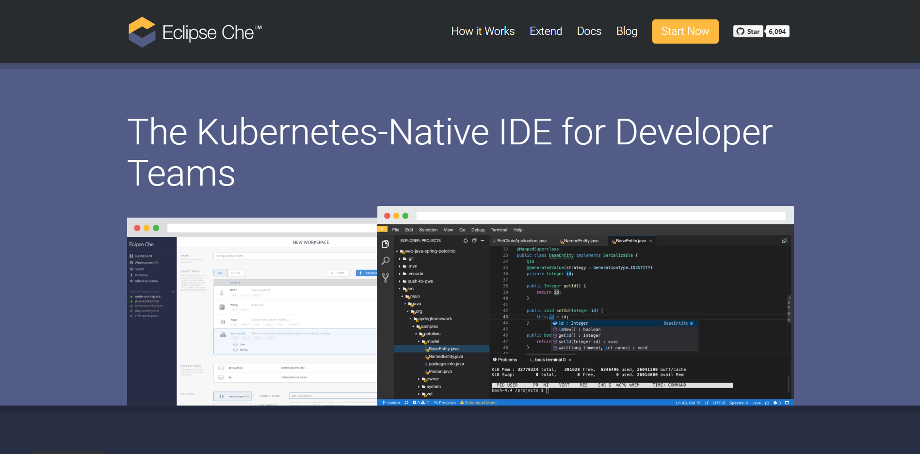This screenshot has height=454, width=920.
Task: Click the GitHub Star button
Action: [748, 31]
